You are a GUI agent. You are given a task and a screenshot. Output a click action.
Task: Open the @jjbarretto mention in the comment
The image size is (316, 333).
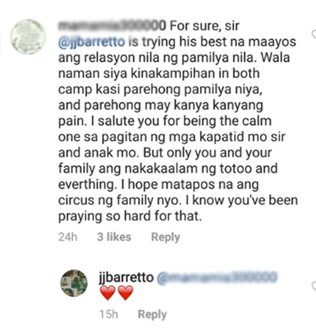point(92,42)
